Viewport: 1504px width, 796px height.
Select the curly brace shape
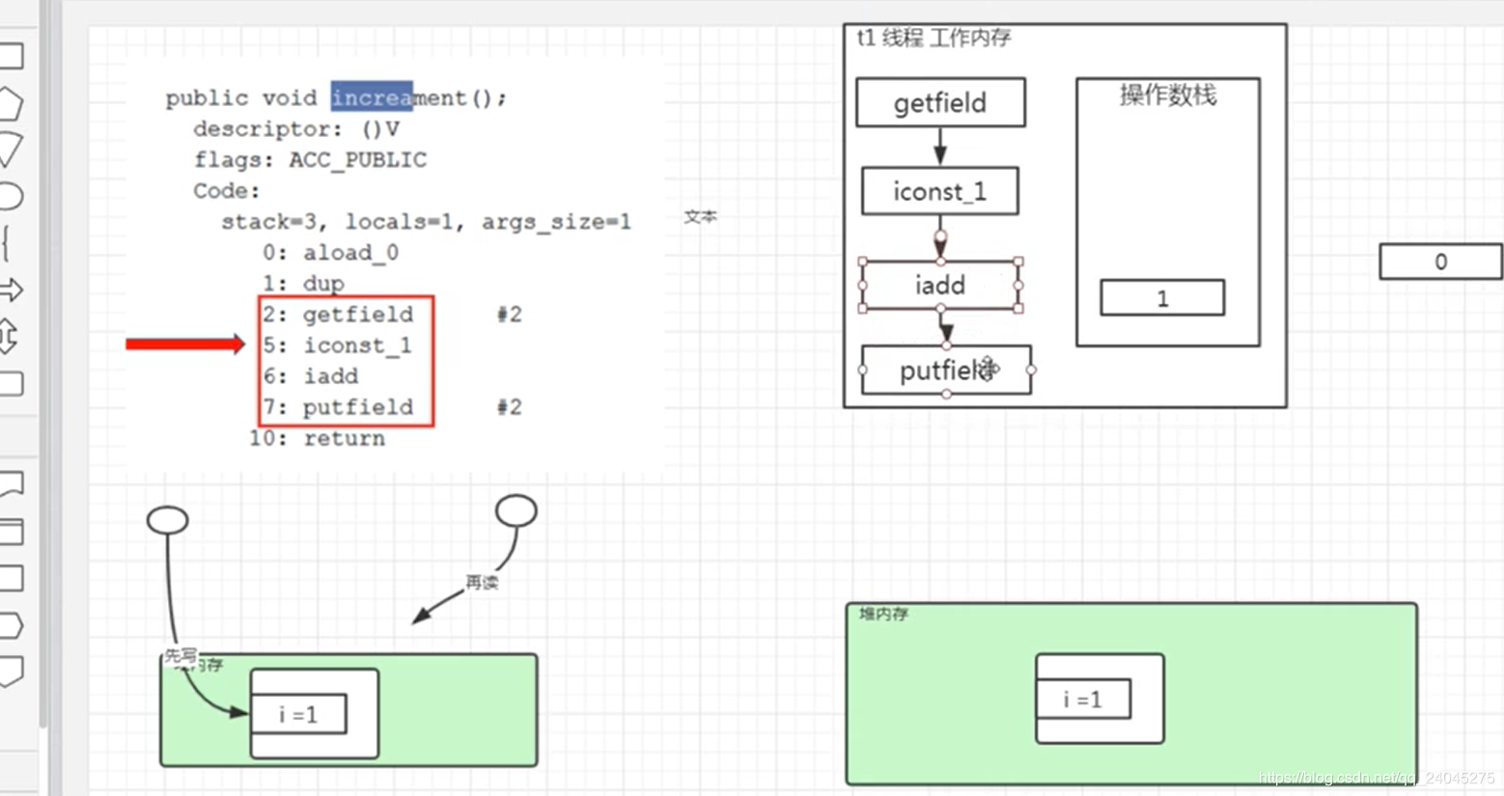coord(6,243)
